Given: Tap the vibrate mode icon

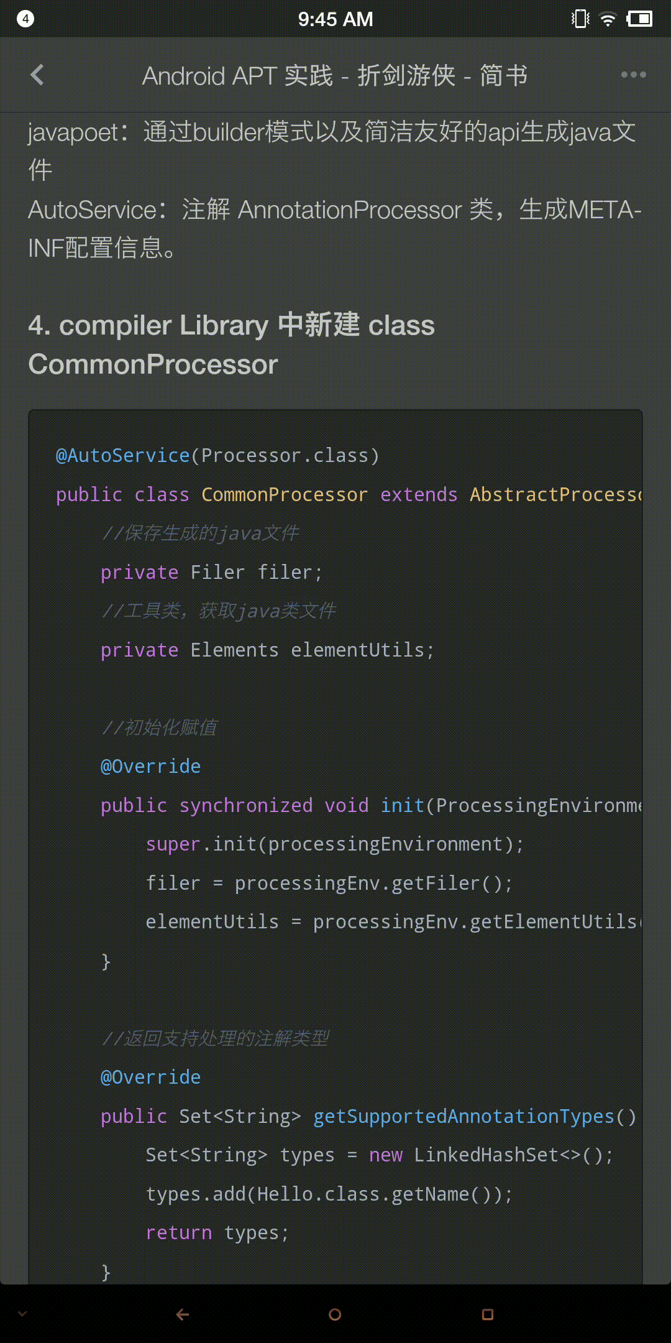Looking at the screenshot, I should (x=580, y=19).
